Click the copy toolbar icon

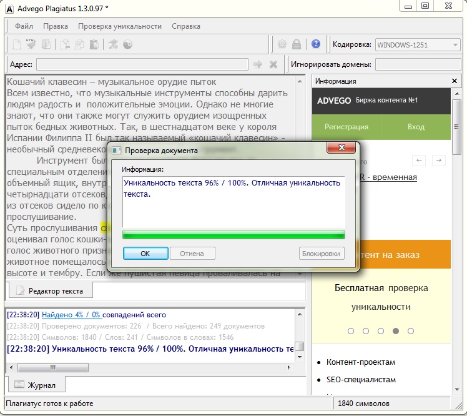79,44
